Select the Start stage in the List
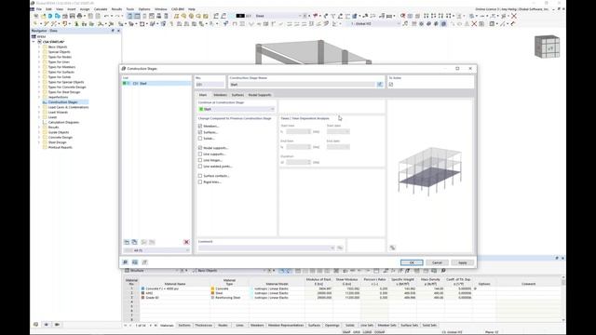Viewport: 596px width, 335px height. tap(156, 83)
